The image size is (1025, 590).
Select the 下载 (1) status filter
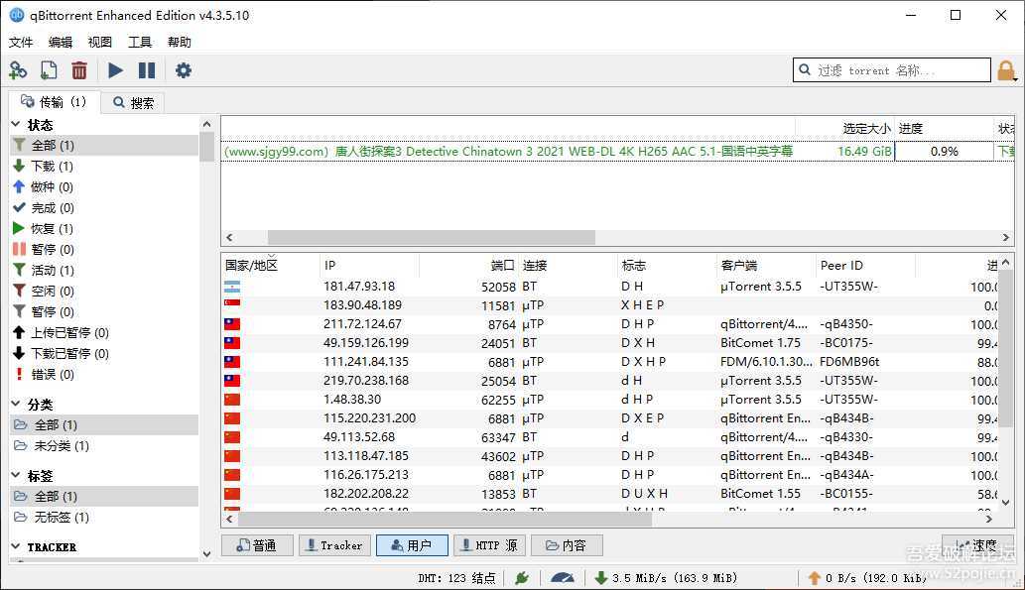(52, 167)
